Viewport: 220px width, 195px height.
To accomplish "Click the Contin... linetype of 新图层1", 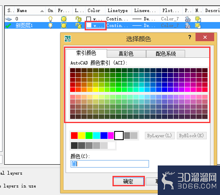I will click(x=117, y=25).
